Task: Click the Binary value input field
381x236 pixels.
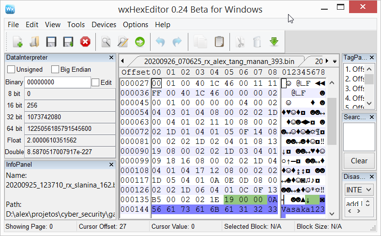Action: click(x=57, y=82)
